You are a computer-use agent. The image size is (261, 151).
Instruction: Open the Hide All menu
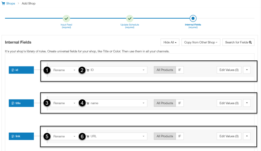170,42
